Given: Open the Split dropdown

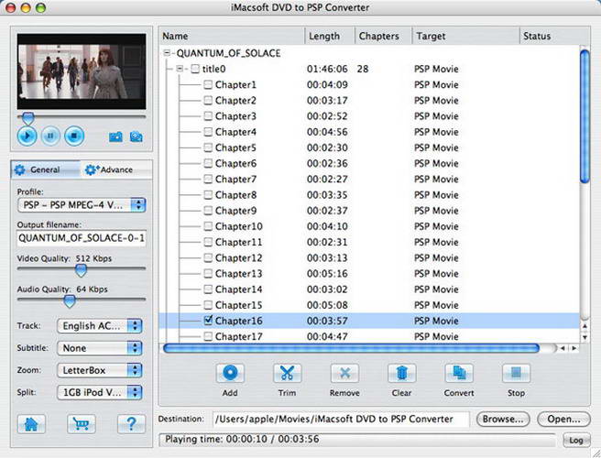Looking at the screenshot, I should click(x=100, y=392).
